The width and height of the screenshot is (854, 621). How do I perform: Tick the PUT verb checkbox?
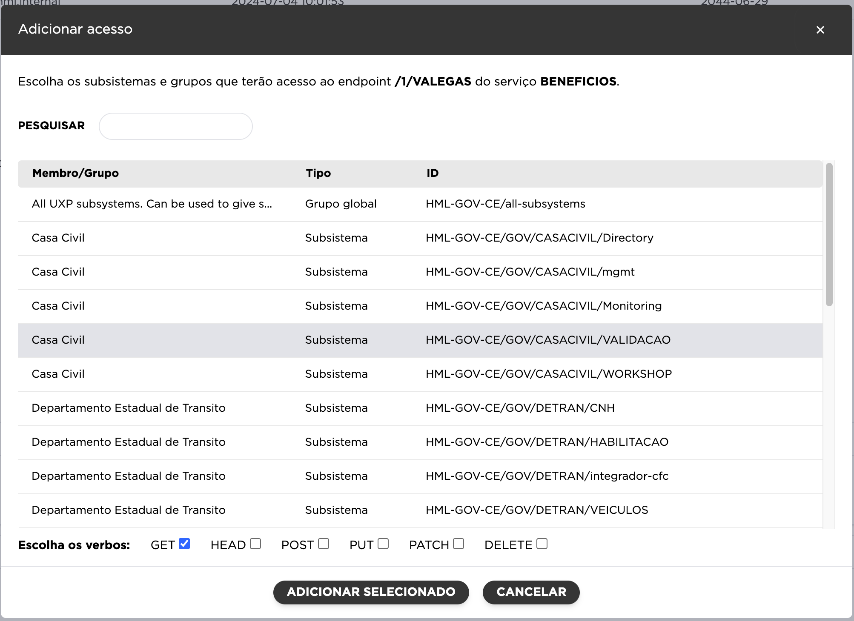click(383, 544)
